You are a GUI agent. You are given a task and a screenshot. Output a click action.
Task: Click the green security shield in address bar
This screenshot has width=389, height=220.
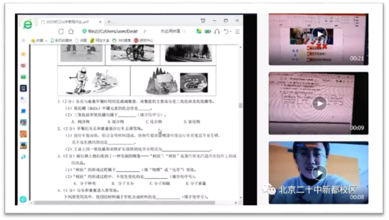pos(84,31)
